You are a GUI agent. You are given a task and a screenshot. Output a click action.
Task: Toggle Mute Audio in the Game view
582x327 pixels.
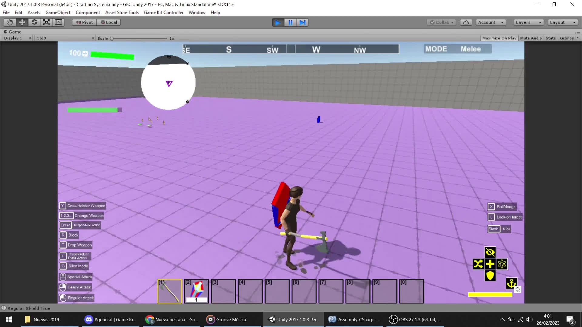click(531, 38)
